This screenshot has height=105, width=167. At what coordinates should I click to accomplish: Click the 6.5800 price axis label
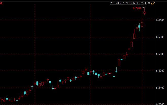[160, 37]
